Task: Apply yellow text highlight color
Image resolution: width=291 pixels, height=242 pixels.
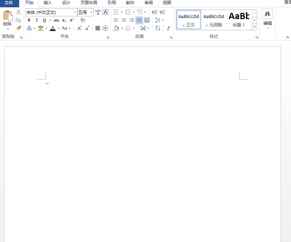Action: [x=40, y=28]
